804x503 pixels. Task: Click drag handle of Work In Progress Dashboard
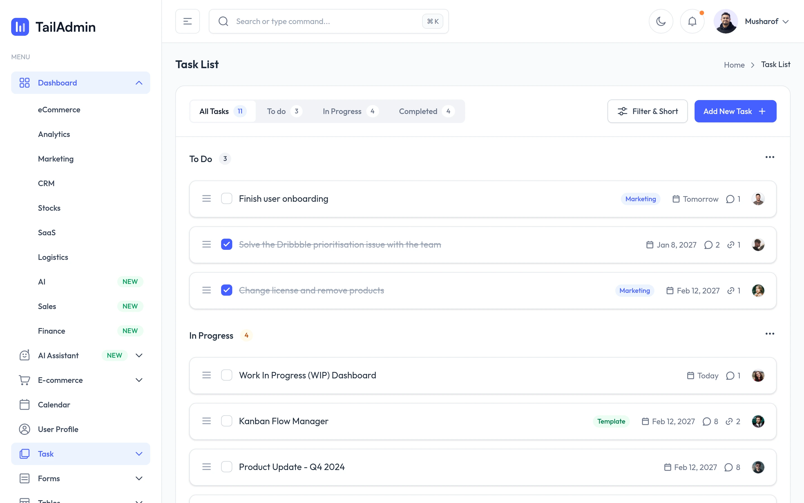[x=206, y=375]
